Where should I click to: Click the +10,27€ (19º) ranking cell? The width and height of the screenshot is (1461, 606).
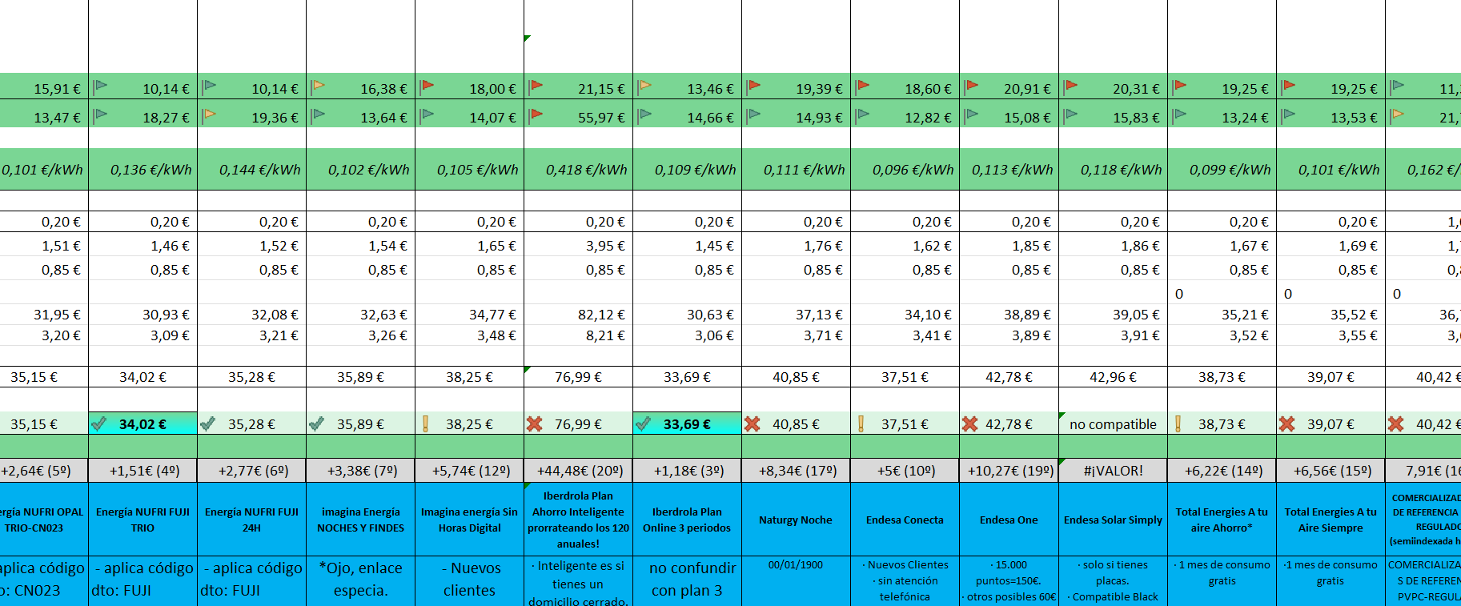click(1009, 470)
